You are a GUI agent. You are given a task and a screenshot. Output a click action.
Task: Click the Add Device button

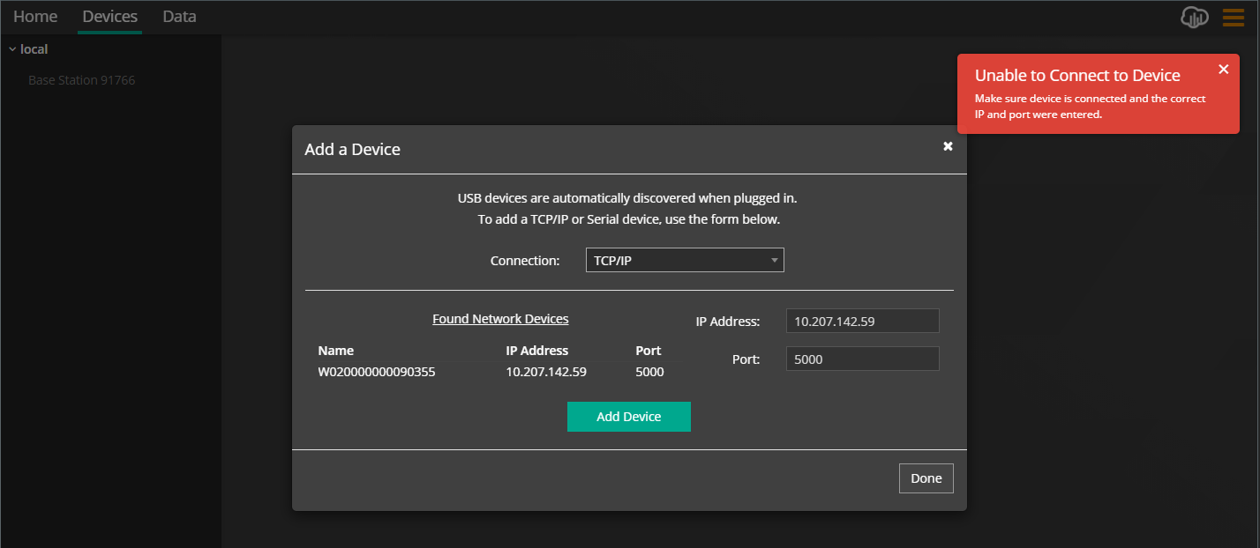[x=629, y=416]
